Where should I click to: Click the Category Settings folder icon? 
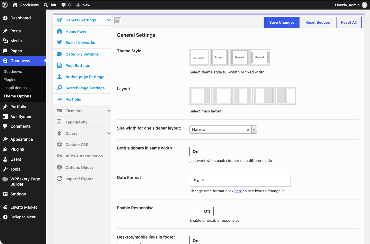click(x=60, y=54)
